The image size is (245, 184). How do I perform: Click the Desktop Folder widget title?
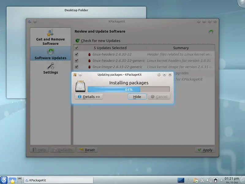[76, 10]
